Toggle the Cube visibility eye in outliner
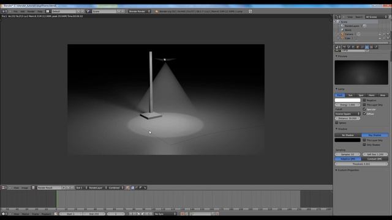Viewport: 392px width, 220px height. pyautogui.click(x=380, y=38)
